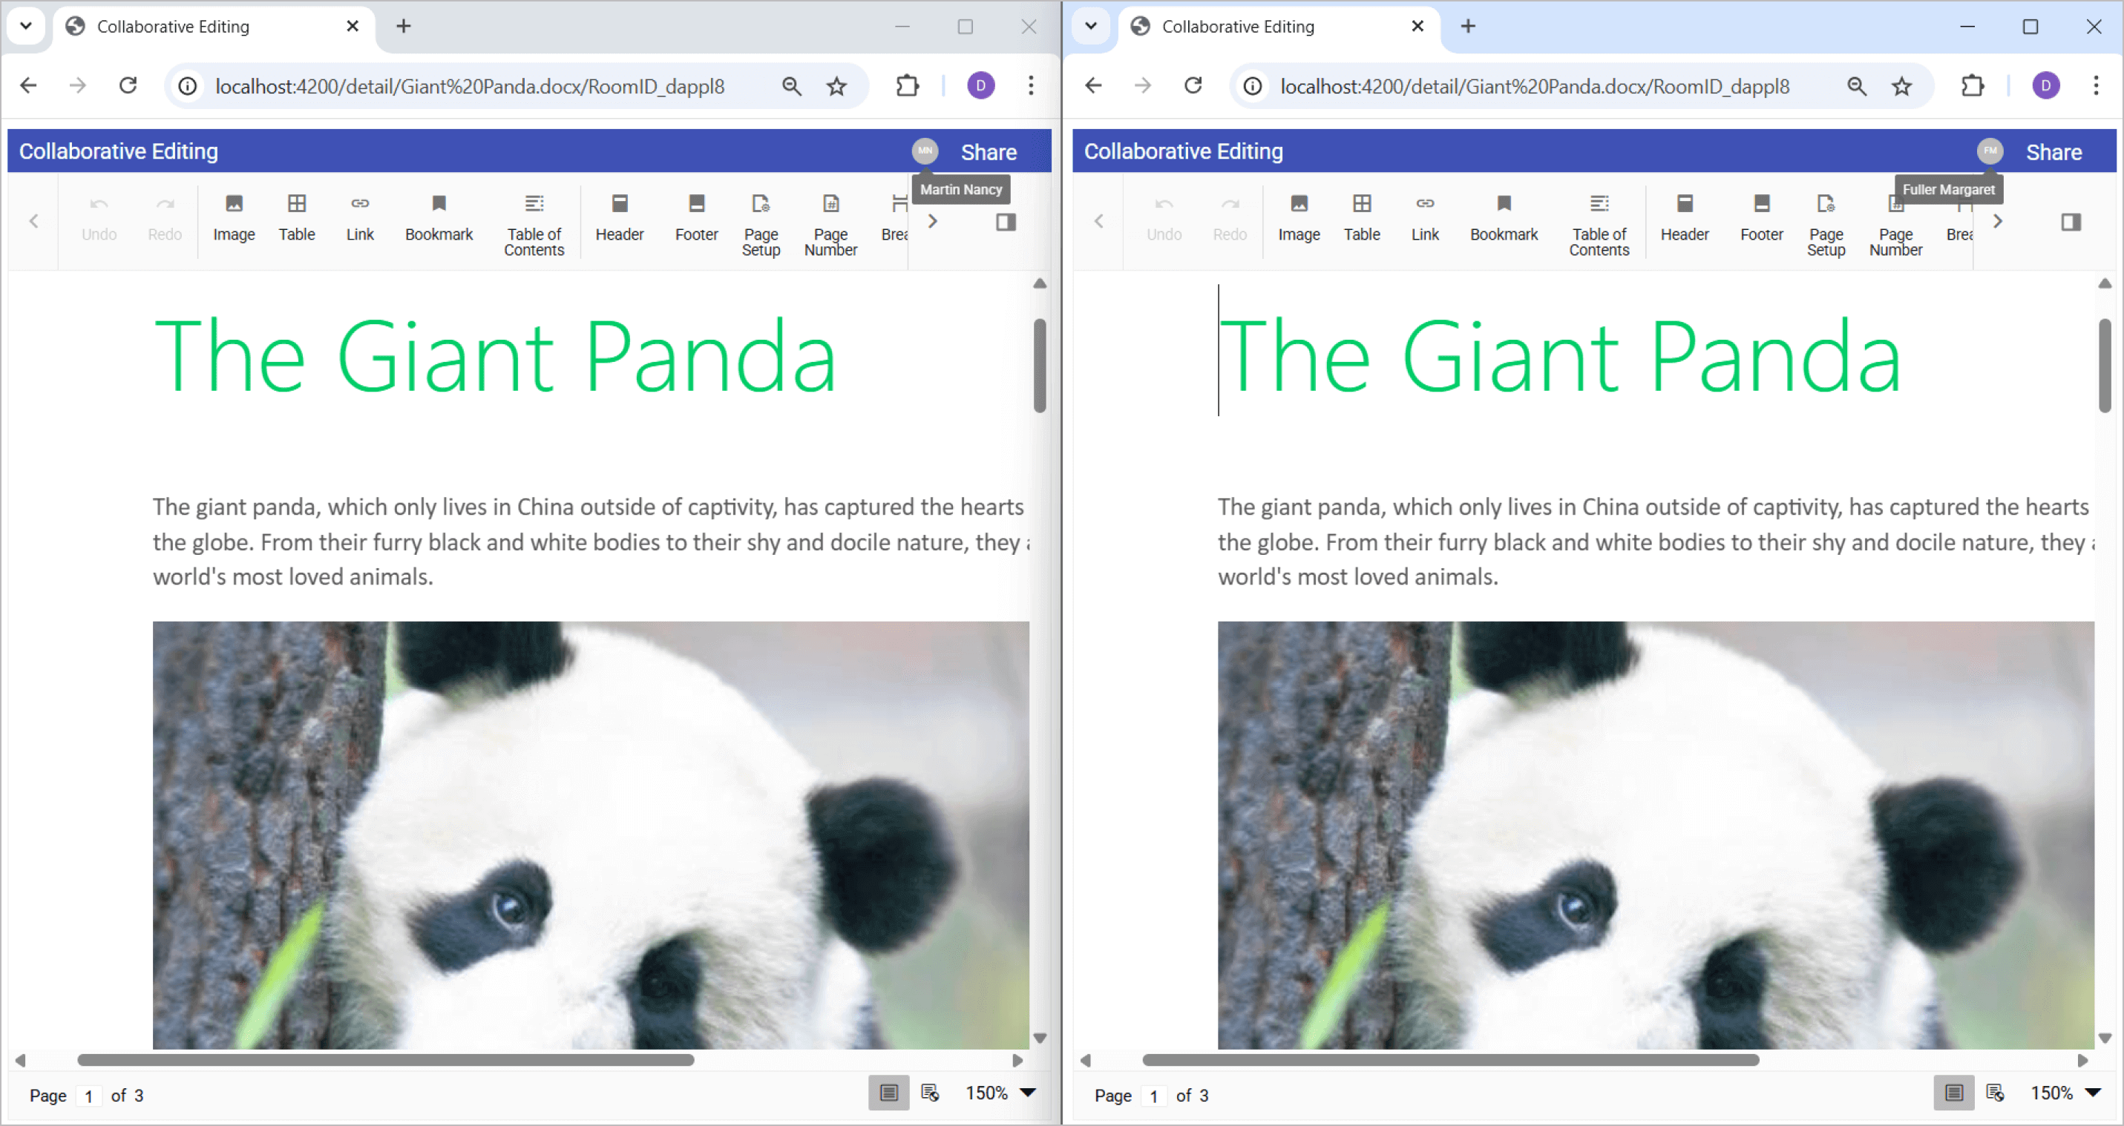Open Footer in left editor toolbar
Image resolution: width=2124 pixels, height=1126 pixels.
(696, 217)
